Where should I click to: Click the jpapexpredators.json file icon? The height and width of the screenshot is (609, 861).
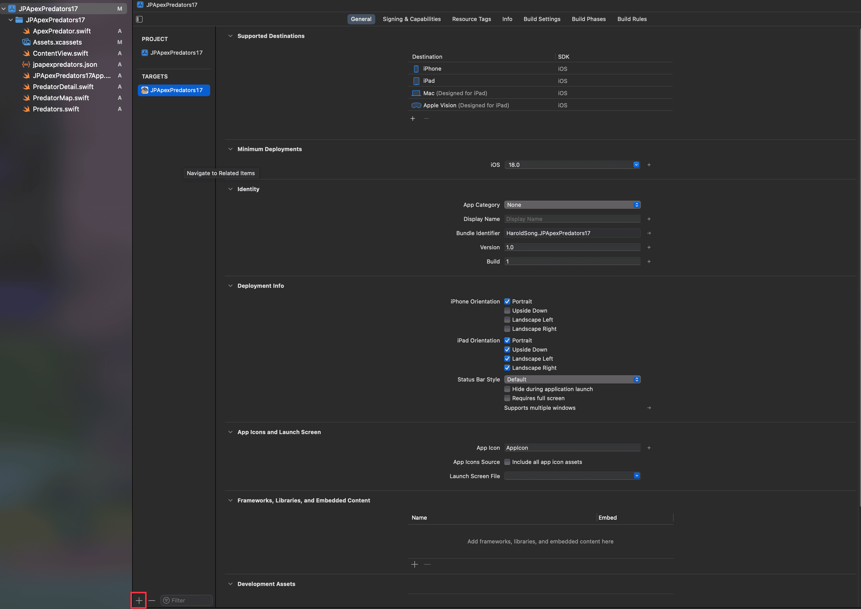click(26, 65)
